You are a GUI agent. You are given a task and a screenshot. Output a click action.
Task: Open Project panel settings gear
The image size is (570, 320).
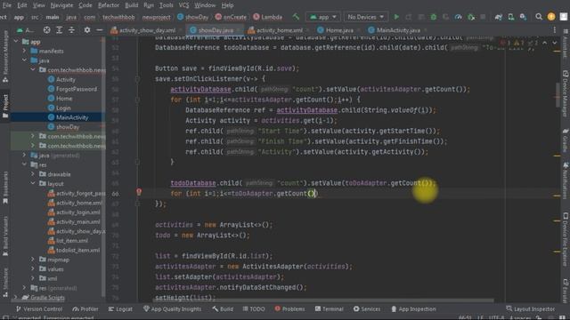[x=87, y=30]
